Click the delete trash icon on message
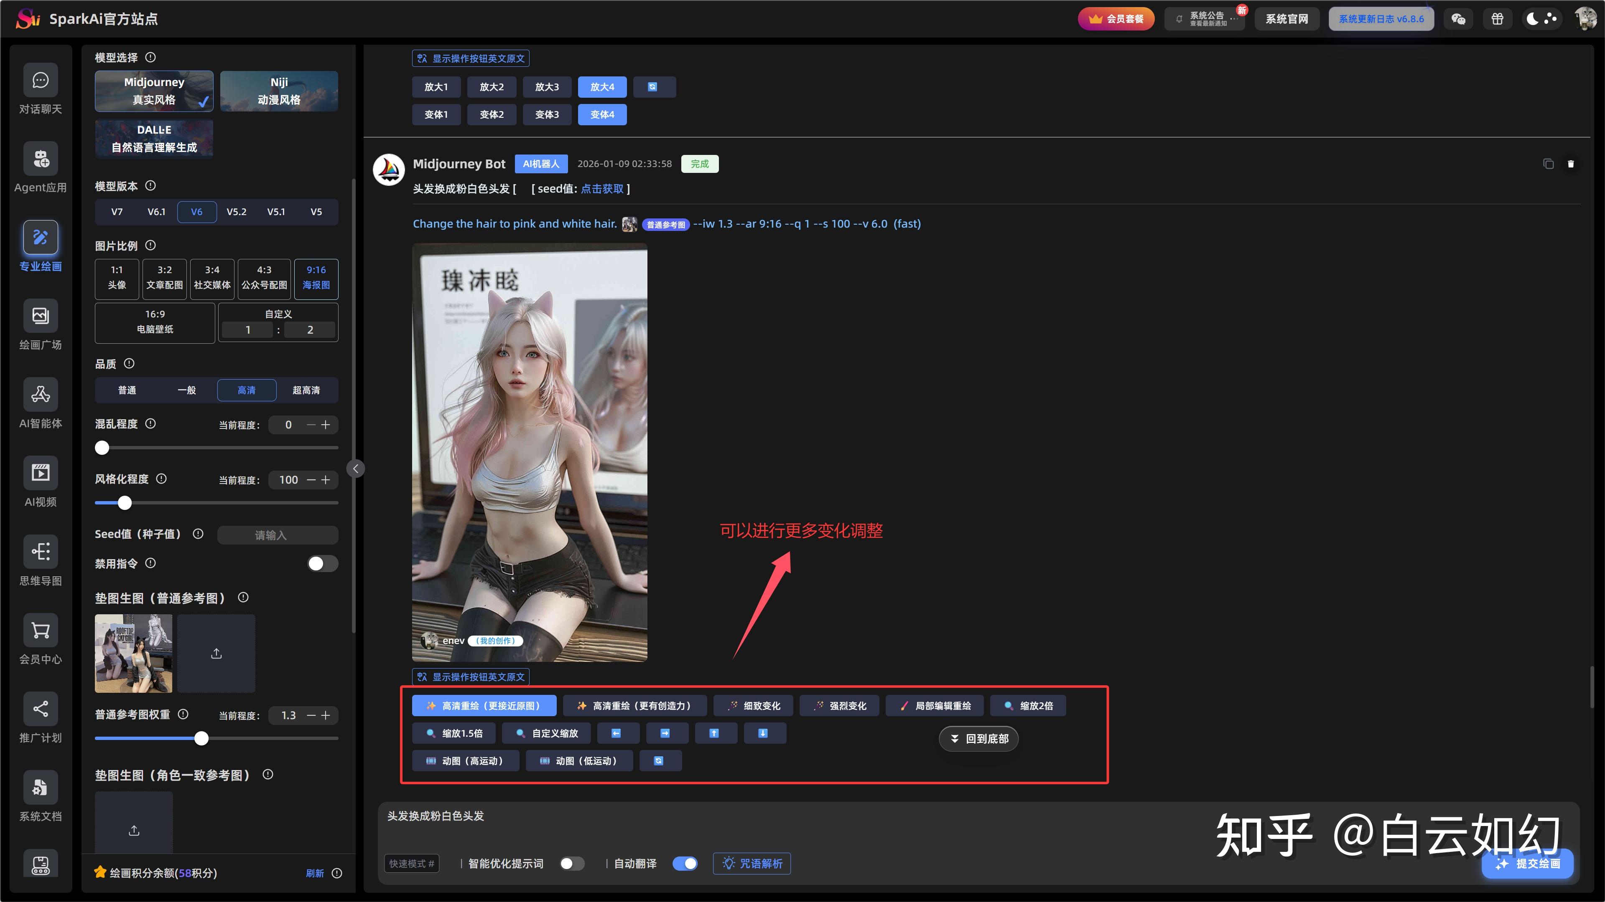1605x902 pixels. click(x=1571, y=164)
